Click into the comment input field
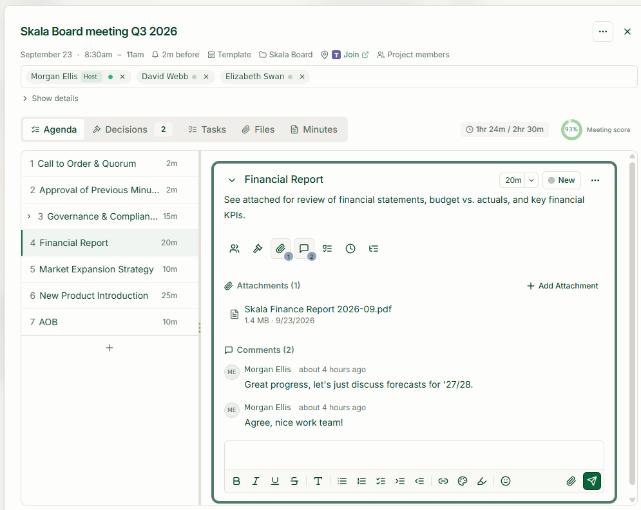 [x=414, y=455]
